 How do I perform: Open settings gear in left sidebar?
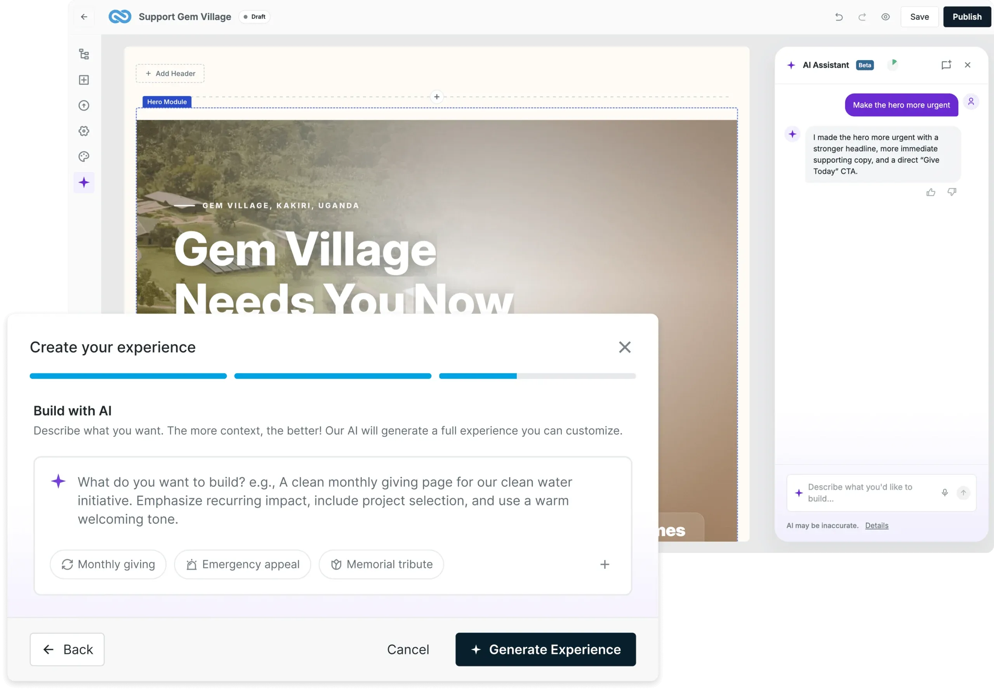(x=84, y=131)
